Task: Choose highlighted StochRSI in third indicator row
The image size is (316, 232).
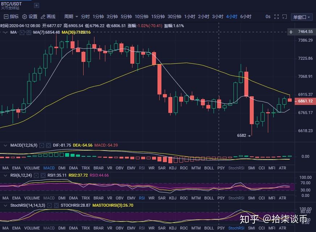Action: 236,228
